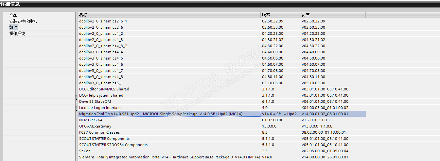
Task: Select 产品 in the left navigation
Action: (13, 15)
